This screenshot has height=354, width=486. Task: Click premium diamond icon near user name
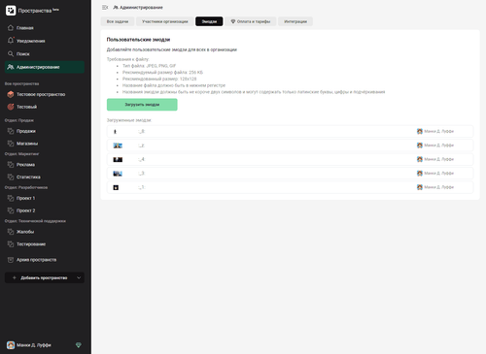(79, 345)
